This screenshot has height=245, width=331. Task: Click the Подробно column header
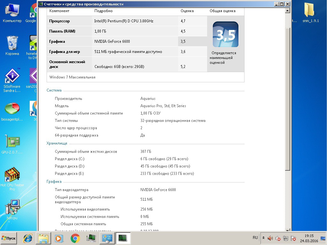pos(103,11)
